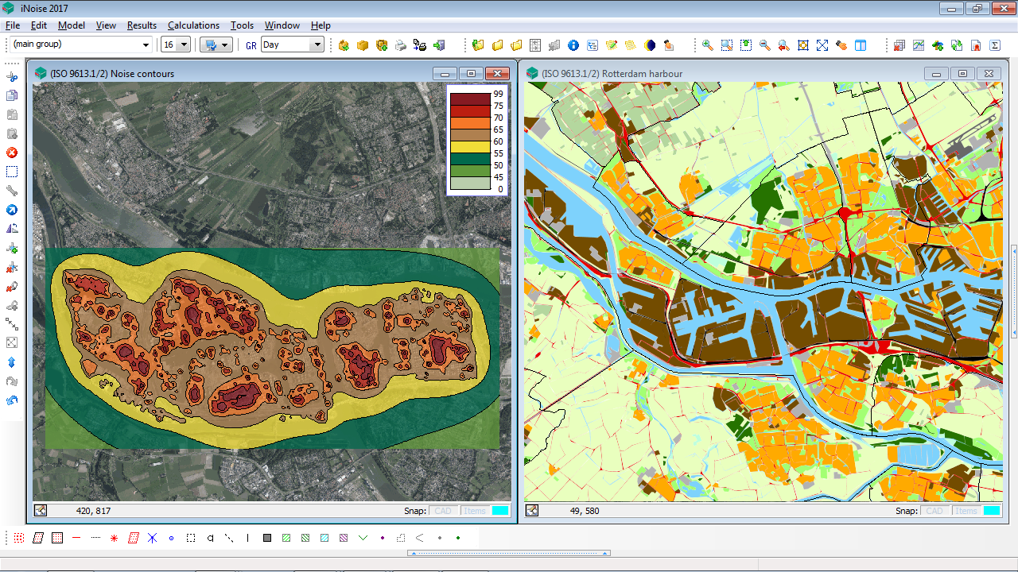The height and width of the screenshot is (572, 1018).
Task: Toggle Items snap in Noise contours window
Action: (x=475, y=511)
